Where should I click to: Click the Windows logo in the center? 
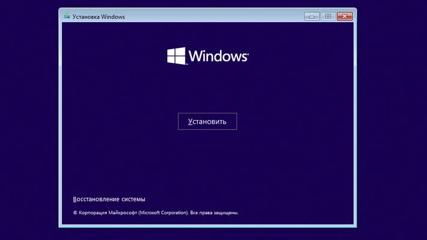click(207, 56)
